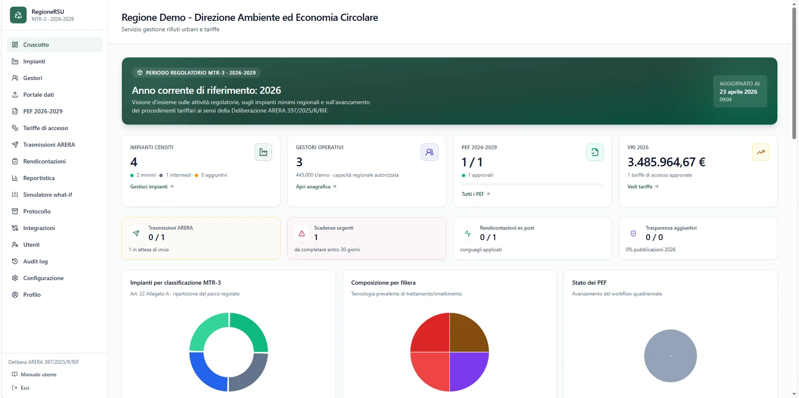Open Rendicontazioni from the sidebar
Screen dimensions: 799x398
(x=55, y=161)
